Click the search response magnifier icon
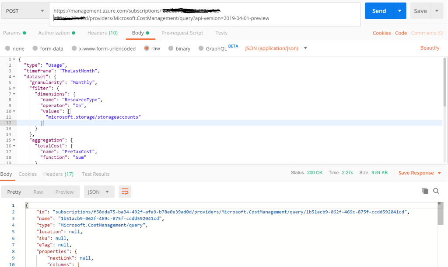This screenshot has height=267, width=448. [x=436, y=191]
